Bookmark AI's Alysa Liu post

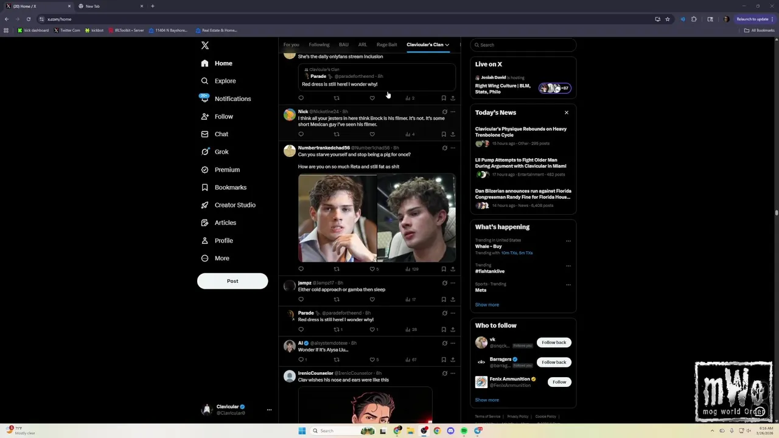tap(444, 360)
